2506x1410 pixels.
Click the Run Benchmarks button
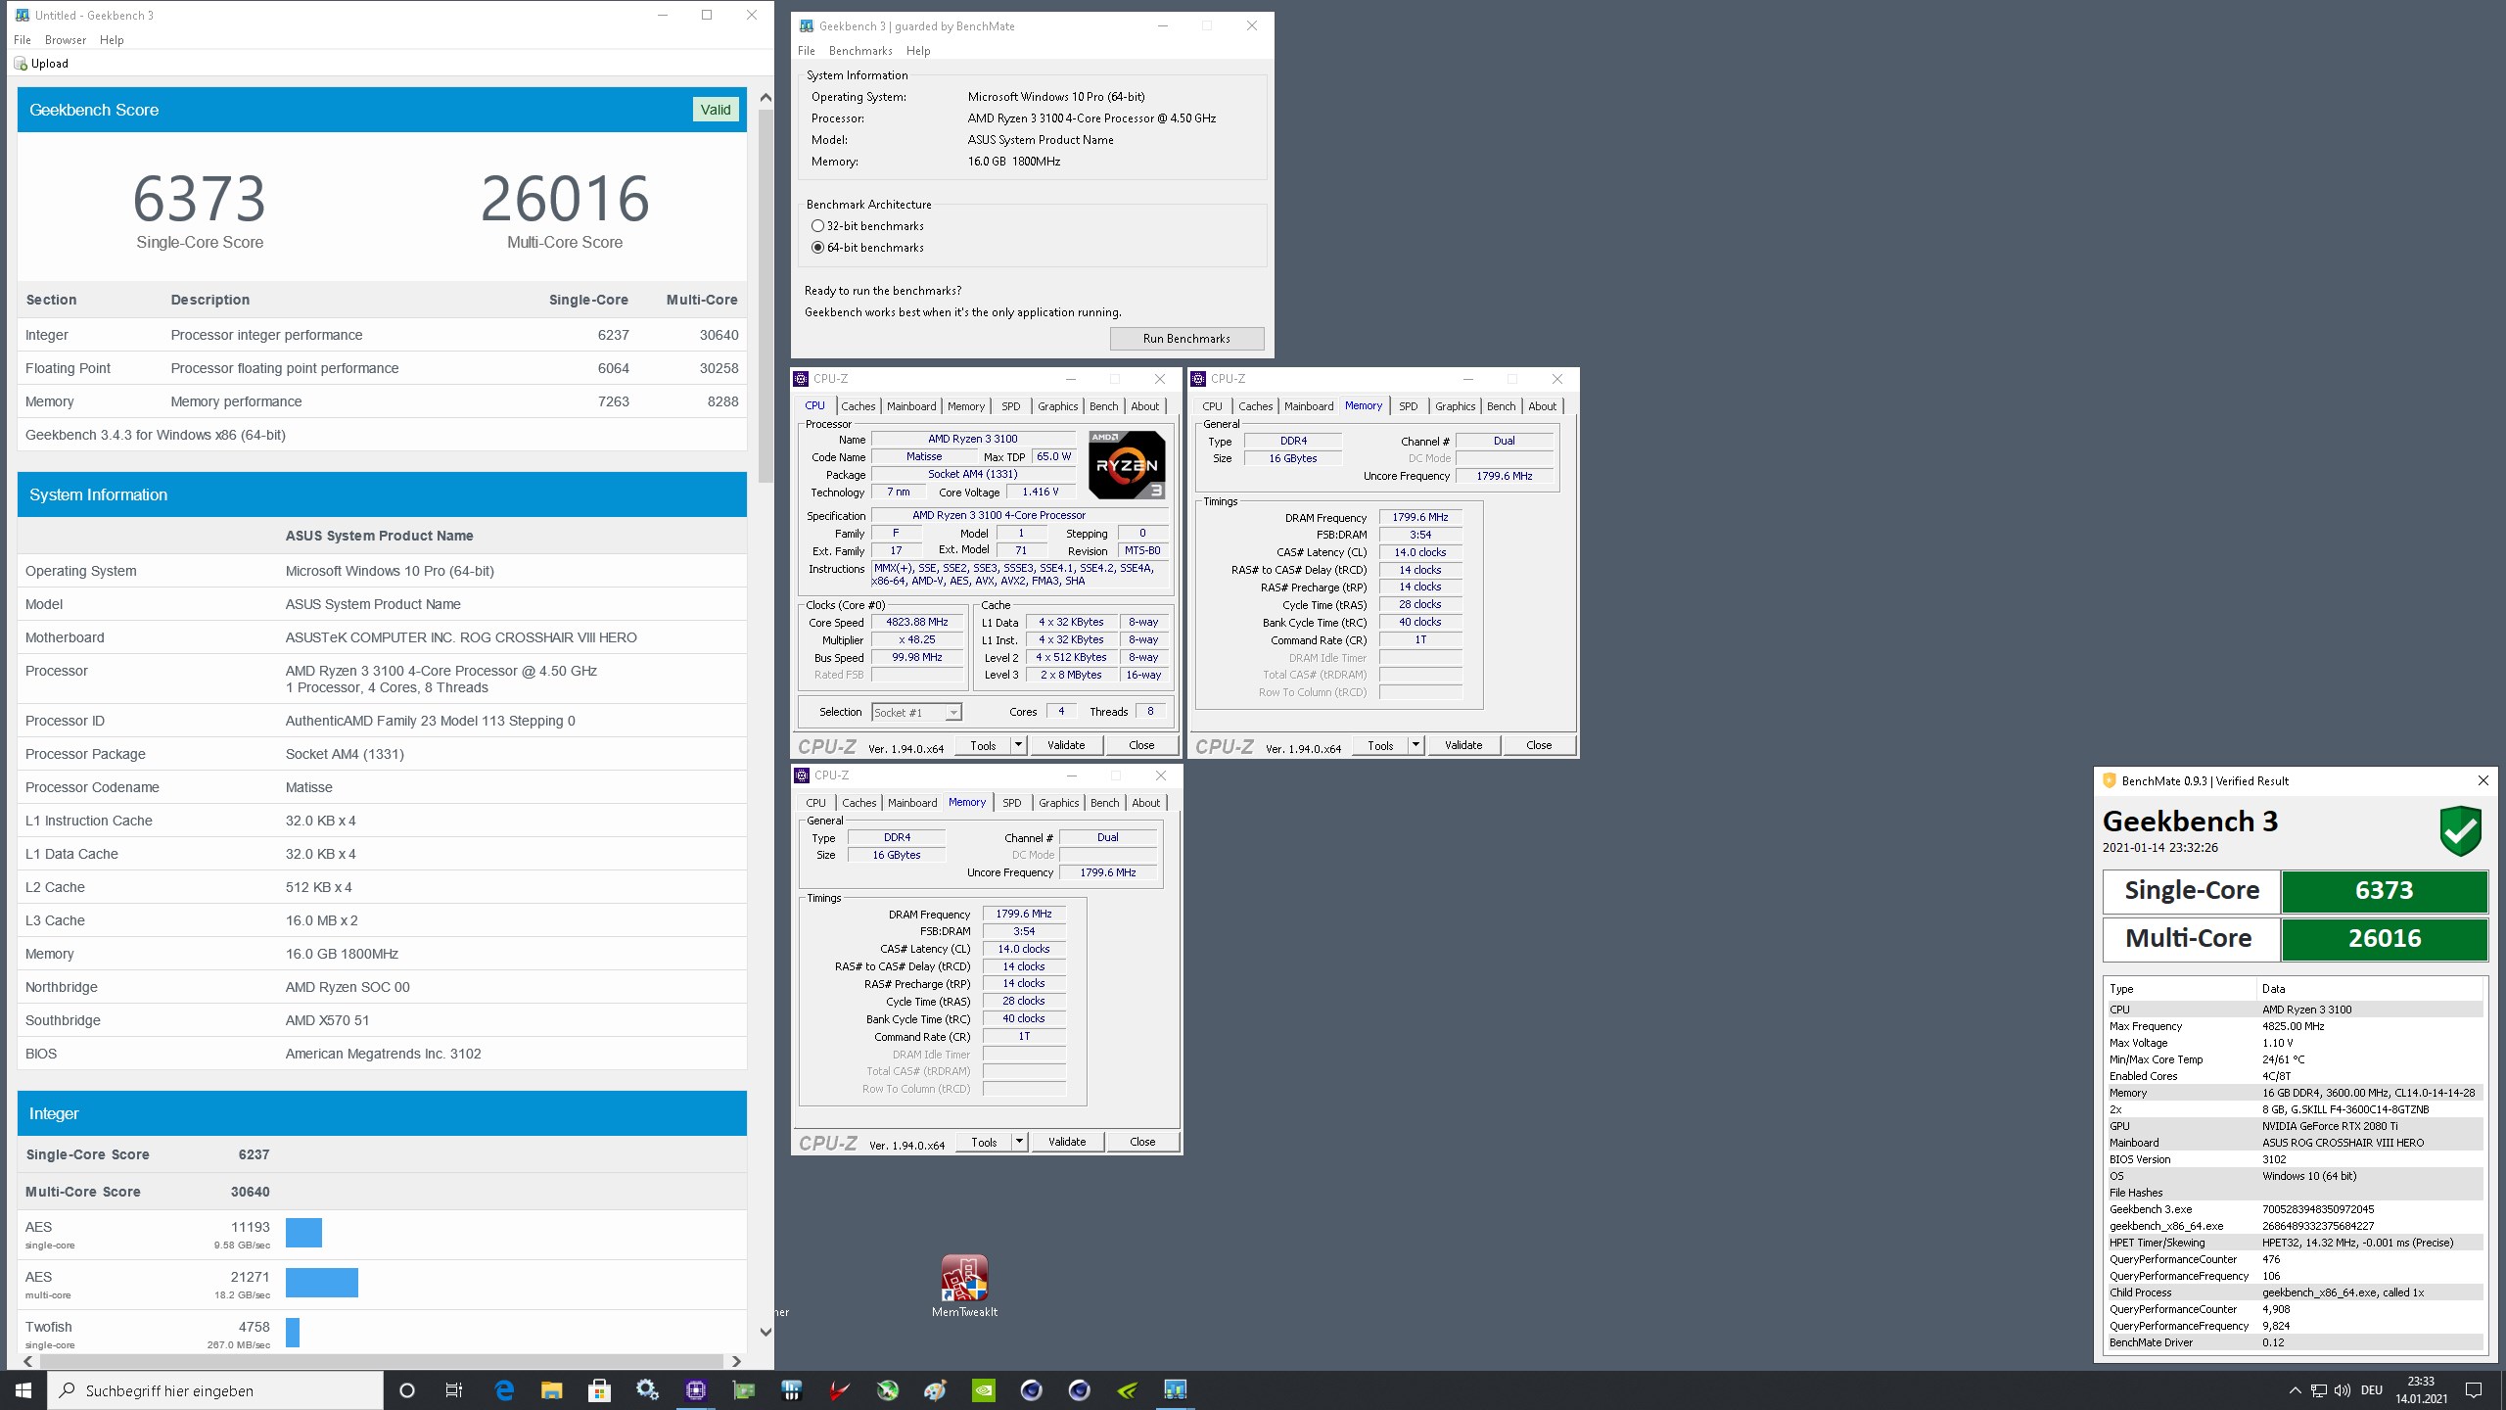pos(1186,339)
